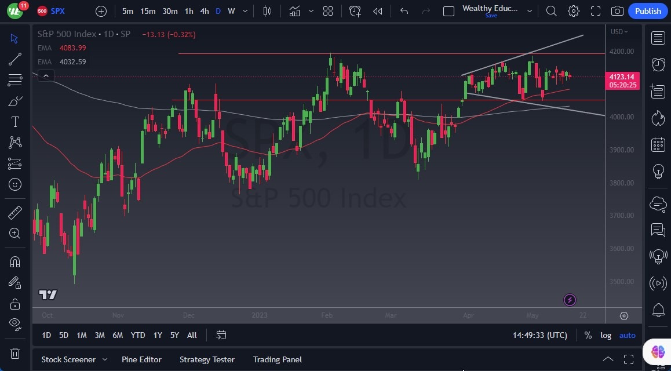
Task: Open the notifications bell
Action: [x=658, y=310]
